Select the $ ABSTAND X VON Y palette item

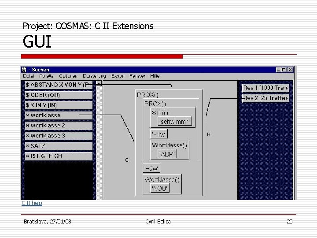tap(59, 85)
